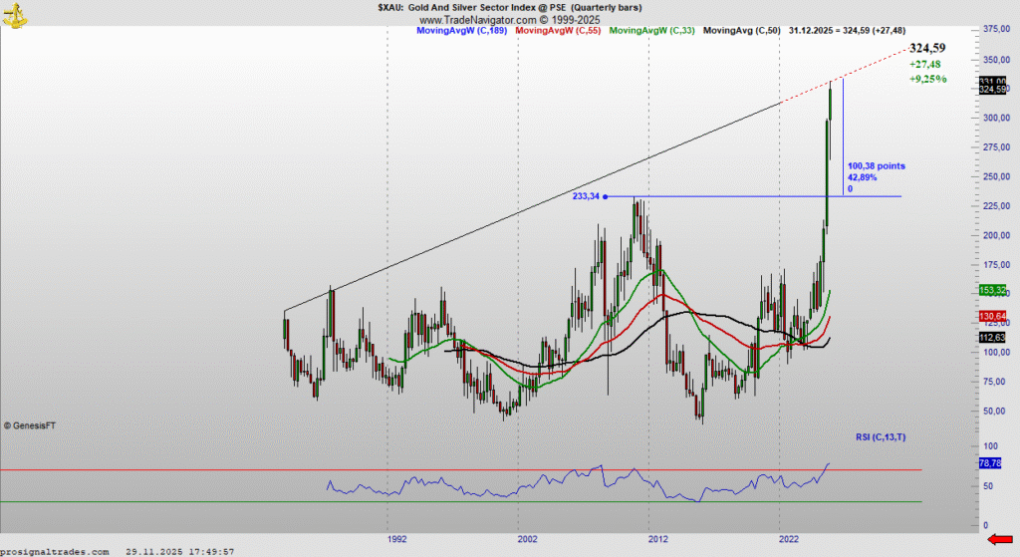Click the large bold 324,59 price value
Screen dimensions: 1020x557
pos(927,48)
